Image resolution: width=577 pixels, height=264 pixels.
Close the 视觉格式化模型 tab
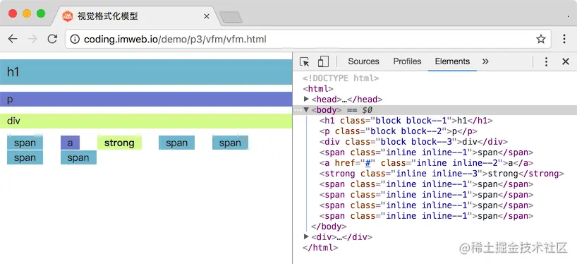(207, 16)
